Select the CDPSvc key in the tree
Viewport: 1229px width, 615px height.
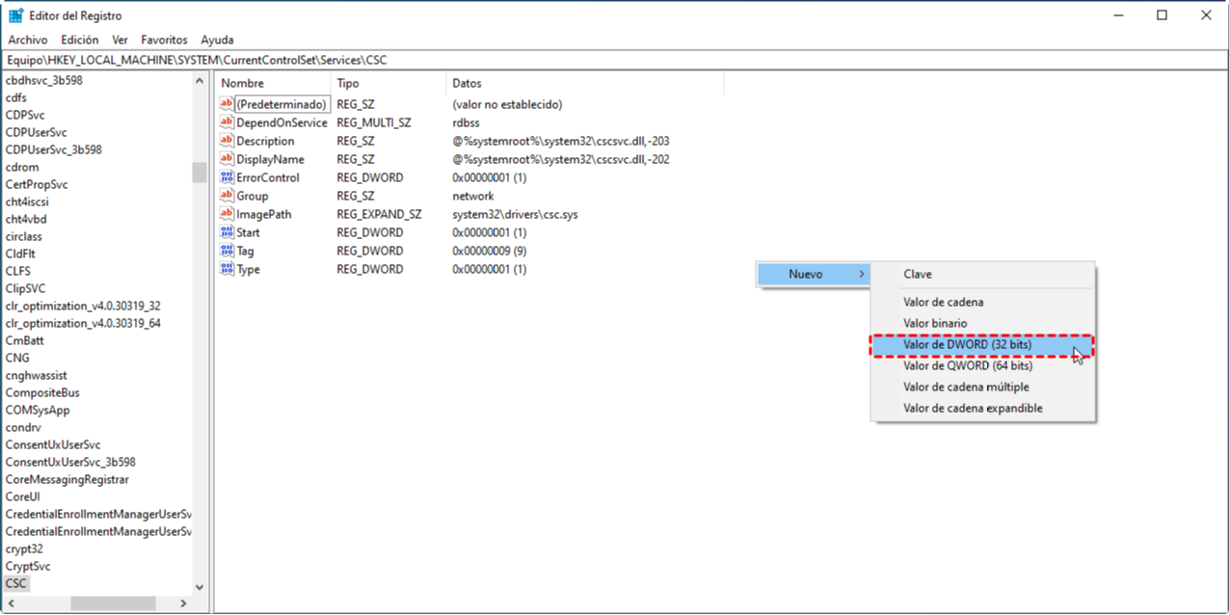coord(25,115)
